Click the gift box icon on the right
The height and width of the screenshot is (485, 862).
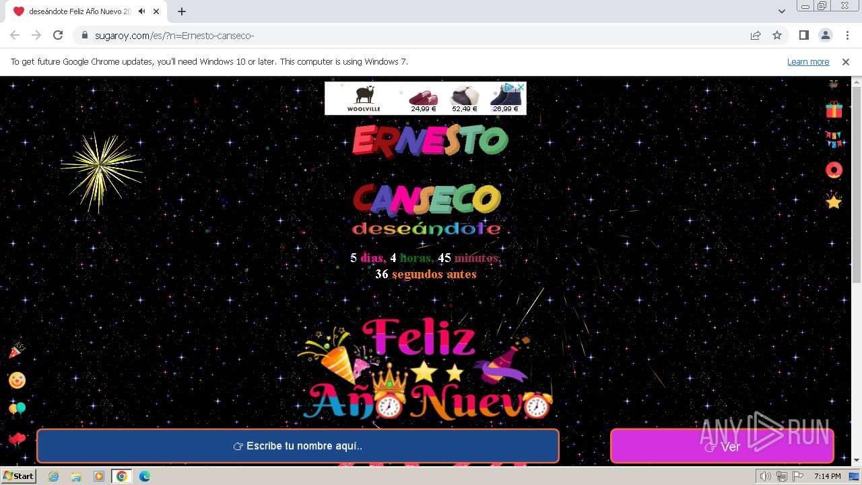coord(834,109)
